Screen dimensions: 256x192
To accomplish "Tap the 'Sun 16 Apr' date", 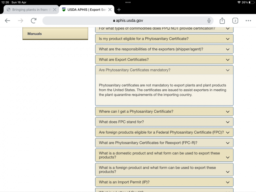I will click(x=19, y=2).
